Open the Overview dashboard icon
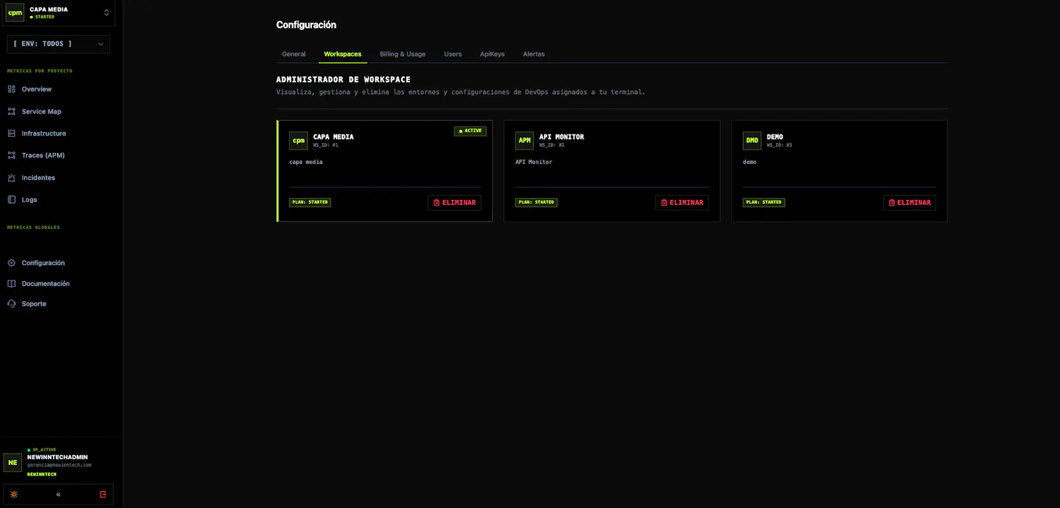1060x508 pixels. click(x=11, y=89)
